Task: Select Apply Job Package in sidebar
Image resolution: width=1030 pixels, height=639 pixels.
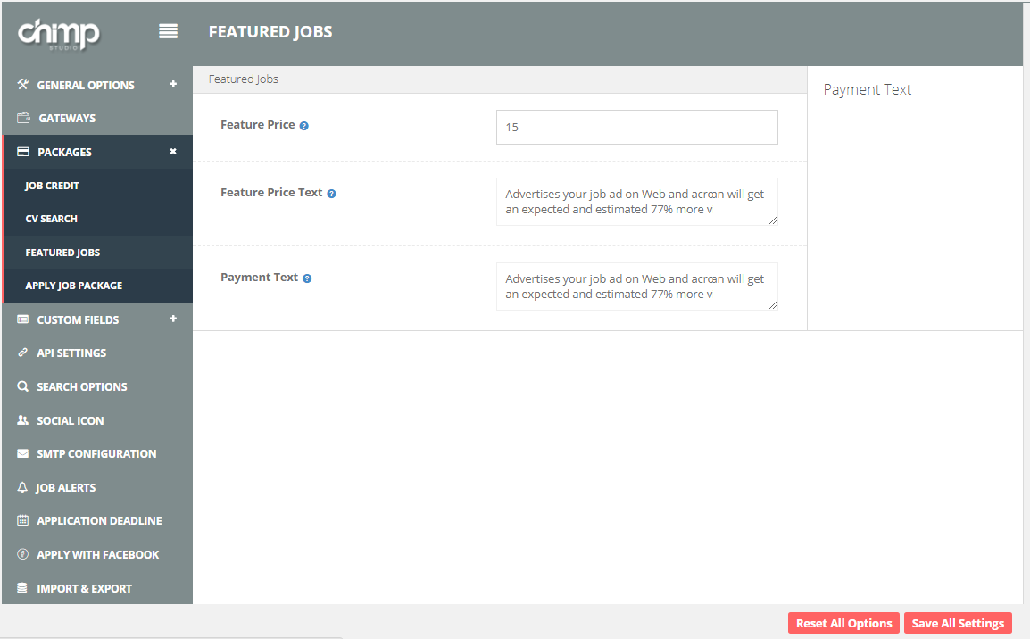Action: click(x=74, y=286)
